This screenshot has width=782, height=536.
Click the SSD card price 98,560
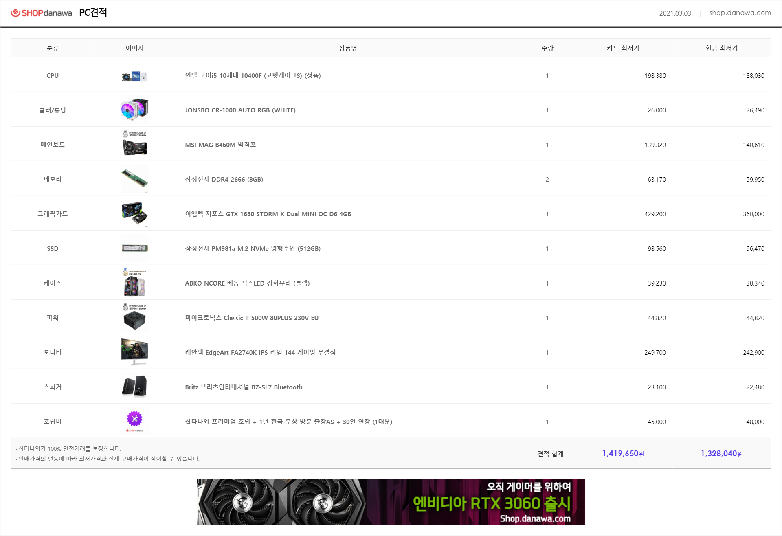657,249
